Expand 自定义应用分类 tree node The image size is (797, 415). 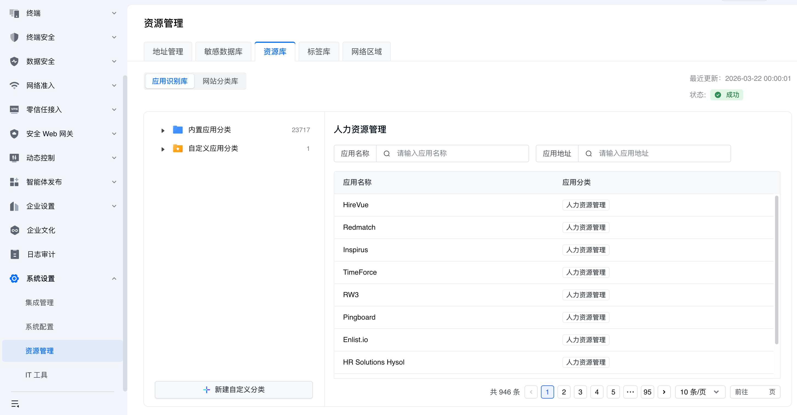pos(163,149)
